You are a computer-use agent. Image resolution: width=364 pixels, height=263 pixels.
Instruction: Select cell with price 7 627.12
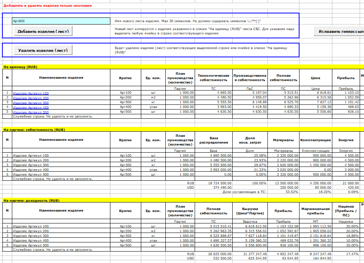[x=315, y=102]
